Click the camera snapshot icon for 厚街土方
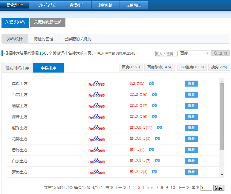 [x=151, y=84]
